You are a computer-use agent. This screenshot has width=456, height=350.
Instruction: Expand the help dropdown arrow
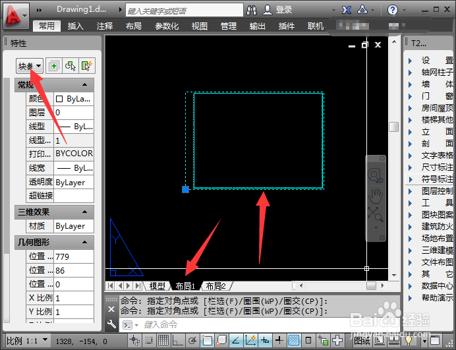click(x=404, y=11)
